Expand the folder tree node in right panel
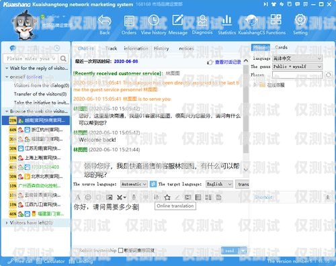Viewport: 336px width, 266px height. [x=255, y=85]
